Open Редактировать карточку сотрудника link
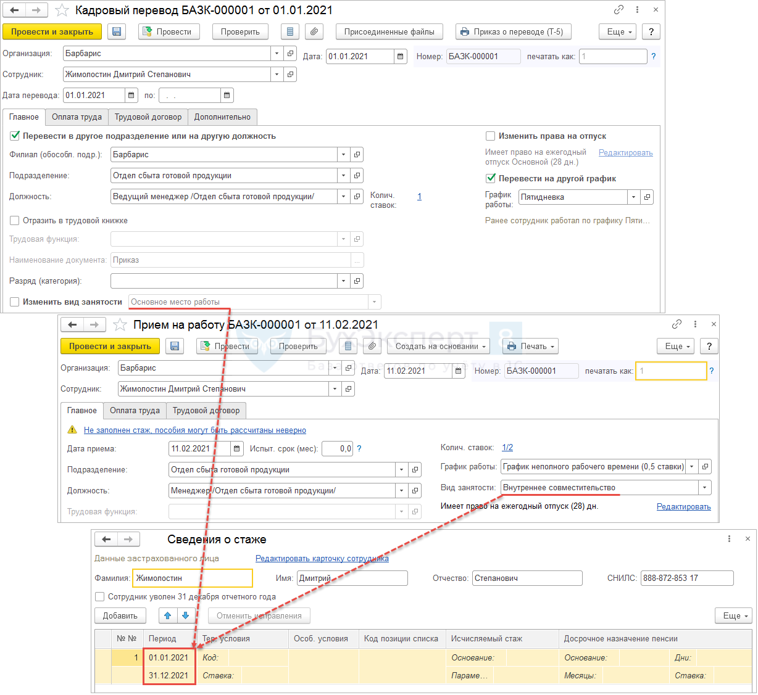This screenshot has height=695, width=758. coord(322,559)
